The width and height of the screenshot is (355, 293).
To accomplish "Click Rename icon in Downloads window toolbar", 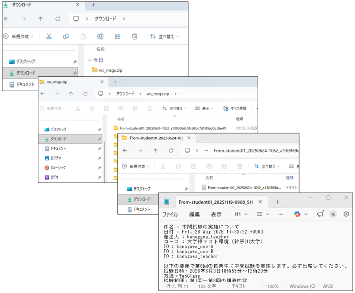I will point(100,36).
